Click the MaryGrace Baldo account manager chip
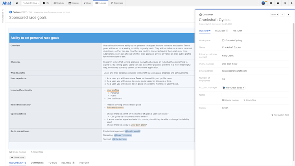The image size is (295, 166). point(233,88)
